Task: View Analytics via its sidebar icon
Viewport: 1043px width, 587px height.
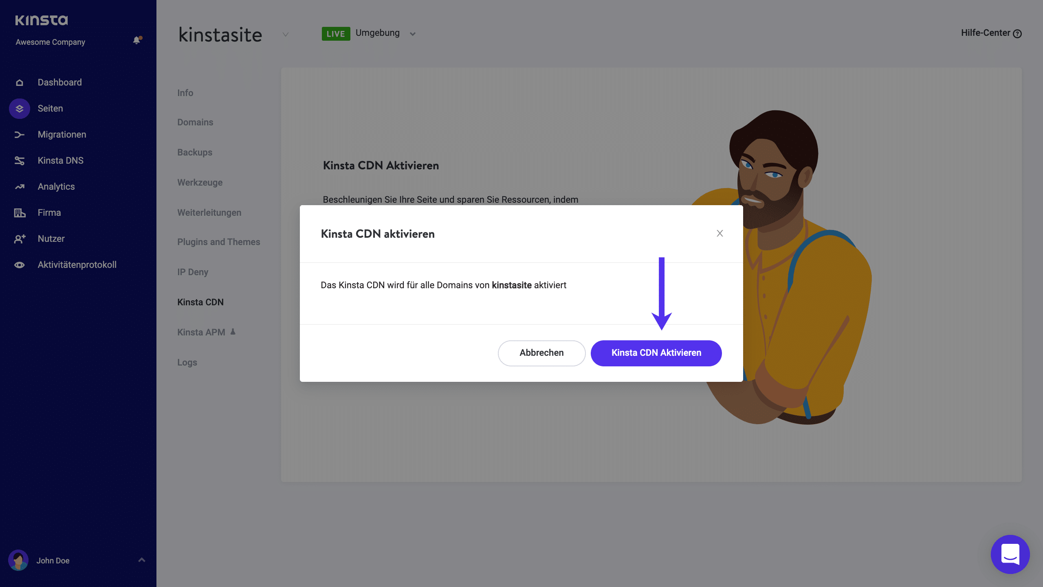Action: [x=19, y=186]
